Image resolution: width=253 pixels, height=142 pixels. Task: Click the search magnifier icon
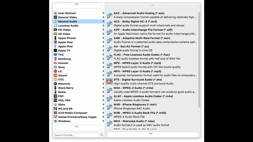(102, 135)
